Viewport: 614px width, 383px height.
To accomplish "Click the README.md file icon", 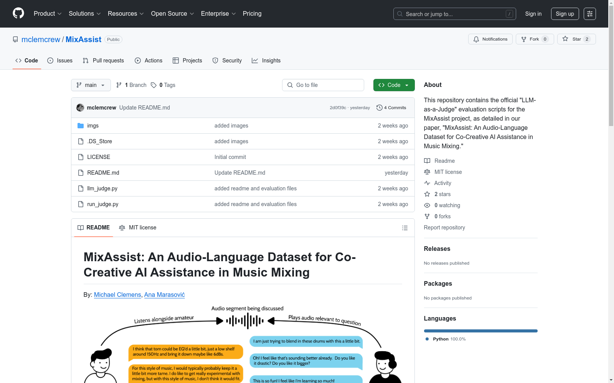I will click(x=81, y=173).
